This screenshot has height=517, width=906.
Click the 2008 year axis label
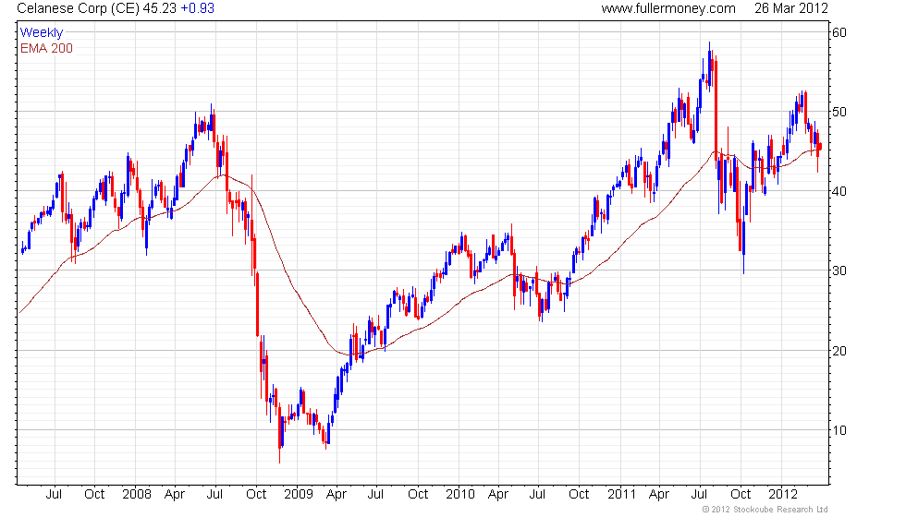pos(137,495)
